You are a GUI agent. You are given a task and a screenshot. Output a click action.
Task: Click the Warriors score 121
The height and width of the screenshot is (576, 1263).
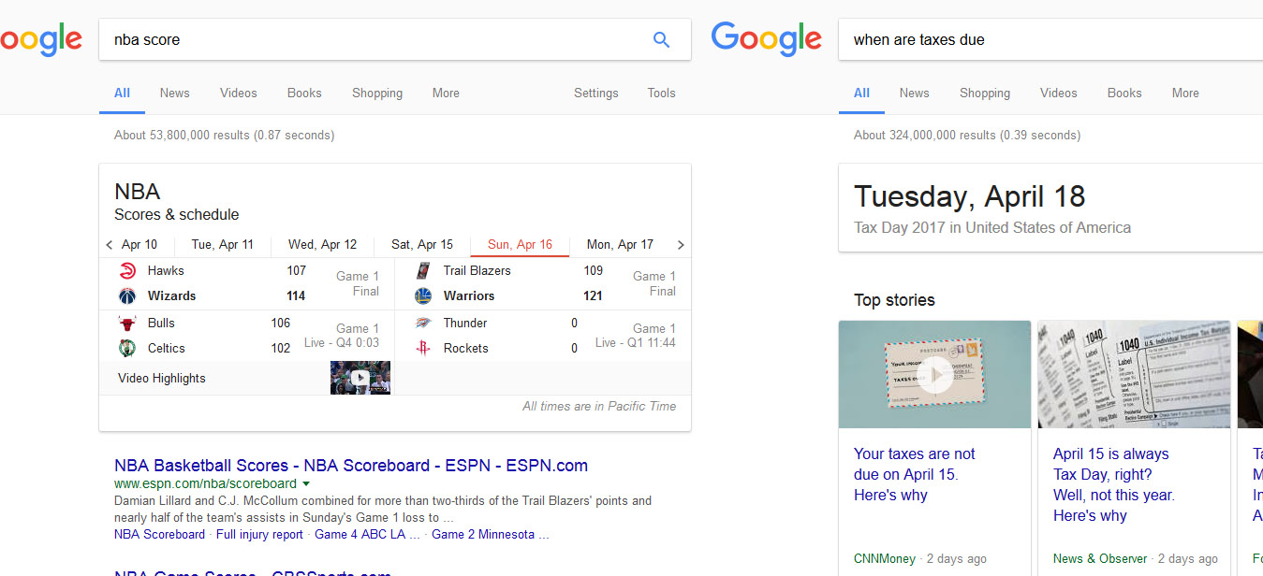pos(593,296)
